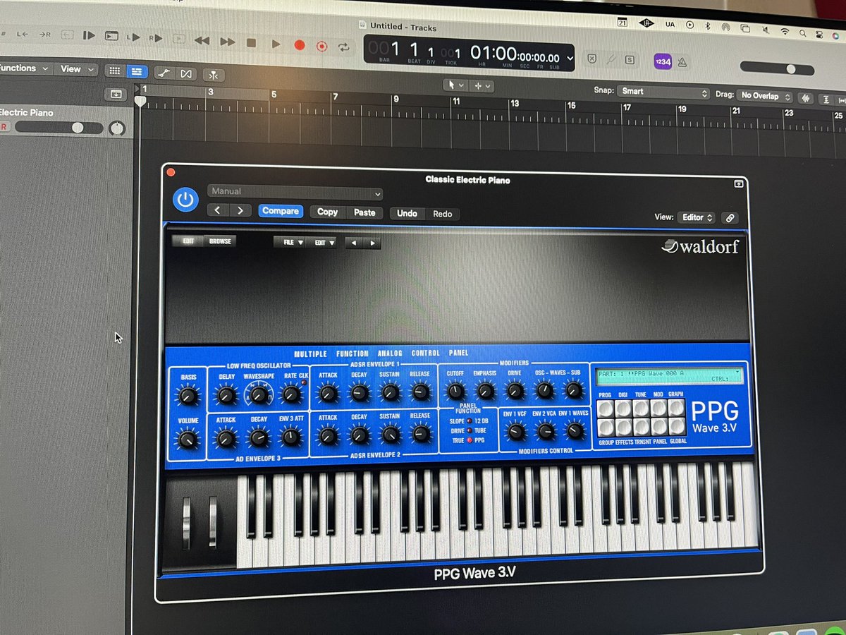Viewport: 846px width, 635px height.
Task: Toggle the metronome click button
Action: click(682, 62)
